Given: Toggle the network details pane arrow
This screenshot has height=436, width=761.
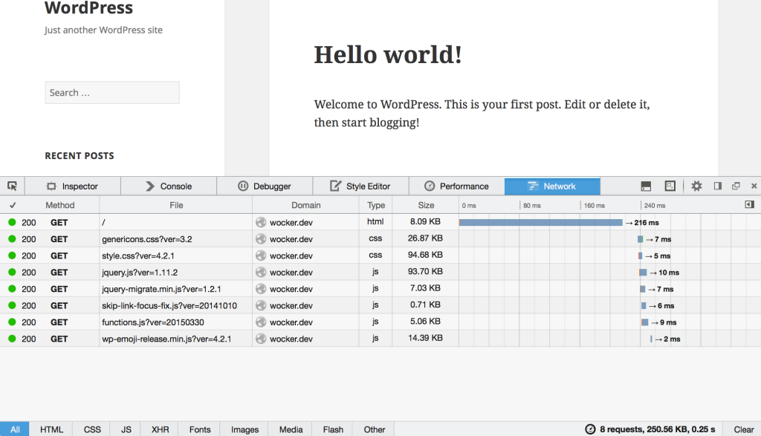Looking at the screenshot, I should pyautogui.click(x=749, y=205).
